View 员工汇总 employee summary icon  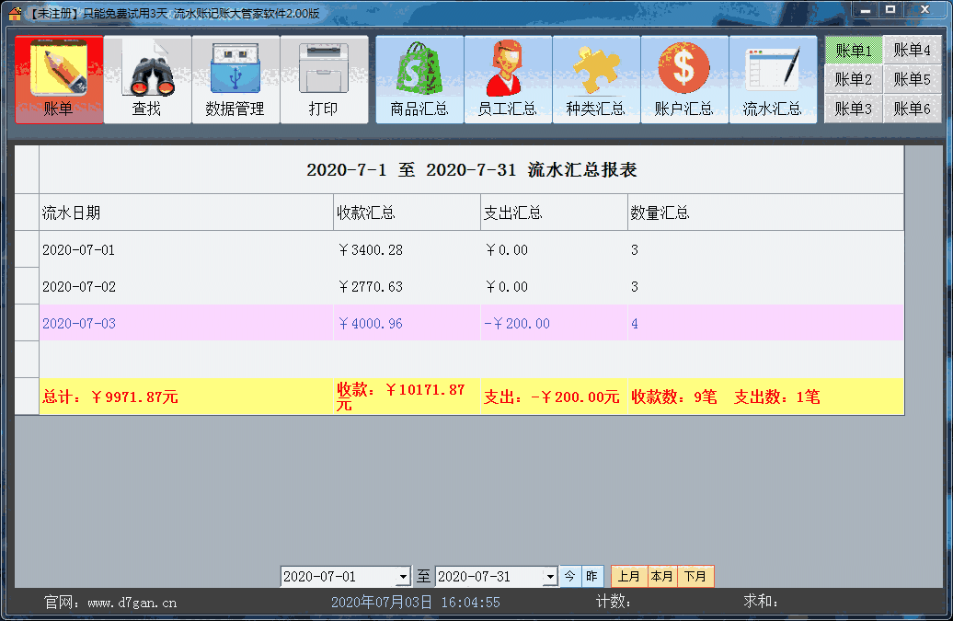tap(507, 79)
